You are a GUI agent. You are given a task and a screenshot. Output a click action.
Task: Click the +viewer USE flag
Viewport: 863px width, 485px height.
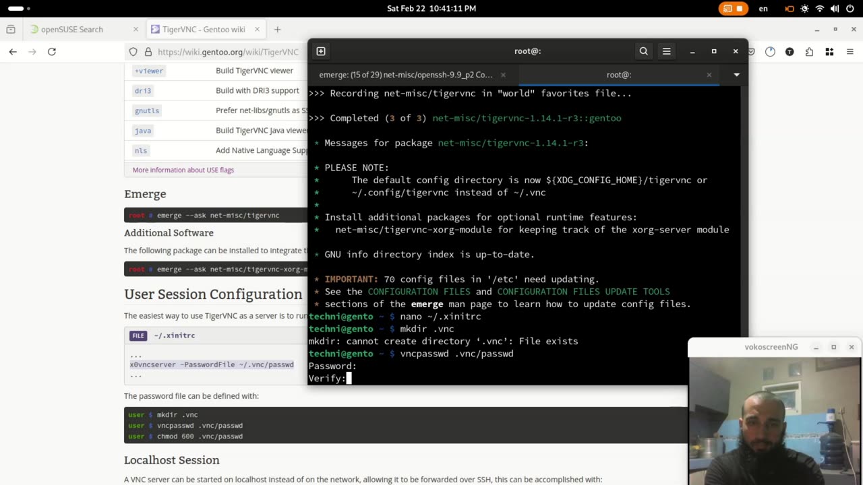click(148, 71)
